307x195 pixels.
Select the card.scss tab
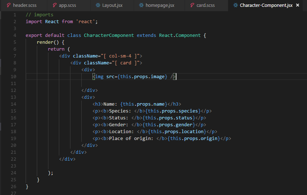[x=206, y=5]
